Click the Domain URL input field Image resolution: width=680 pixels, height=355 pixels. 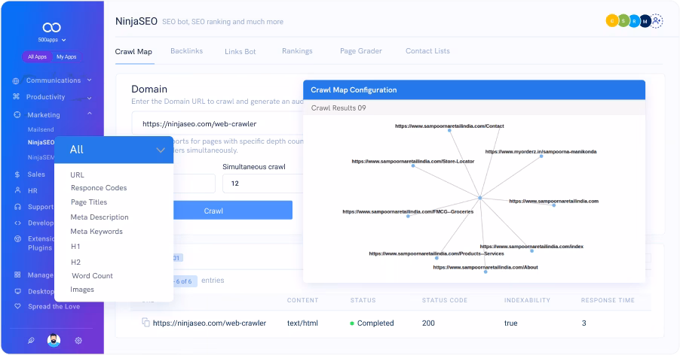(x=215, y=123)
